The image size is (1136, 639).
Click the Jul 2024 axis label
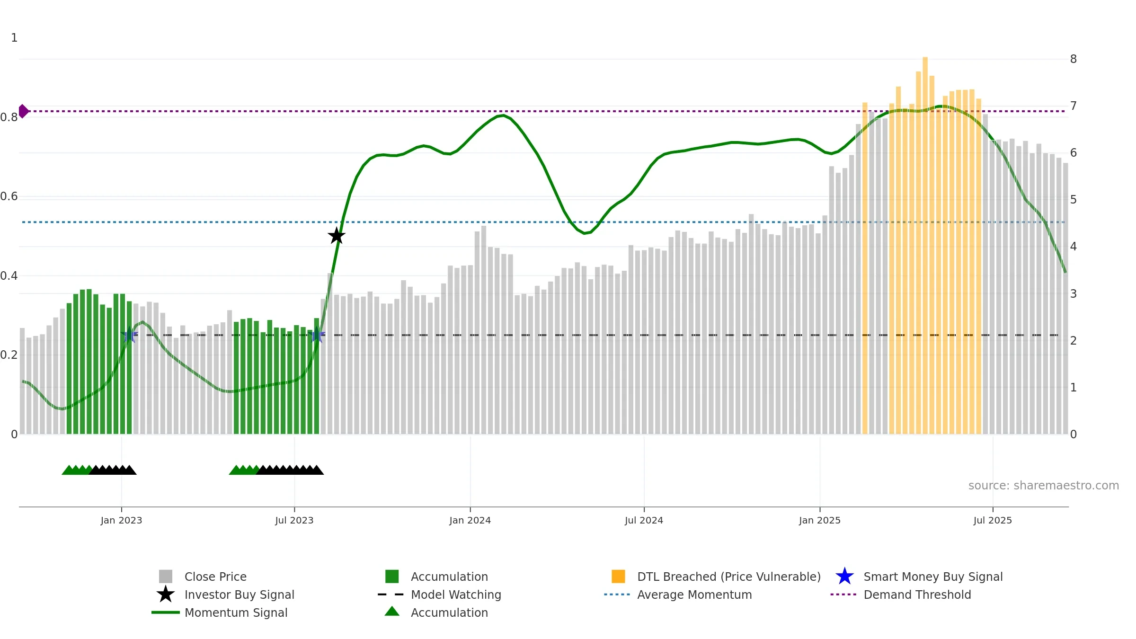click(644, 521)
